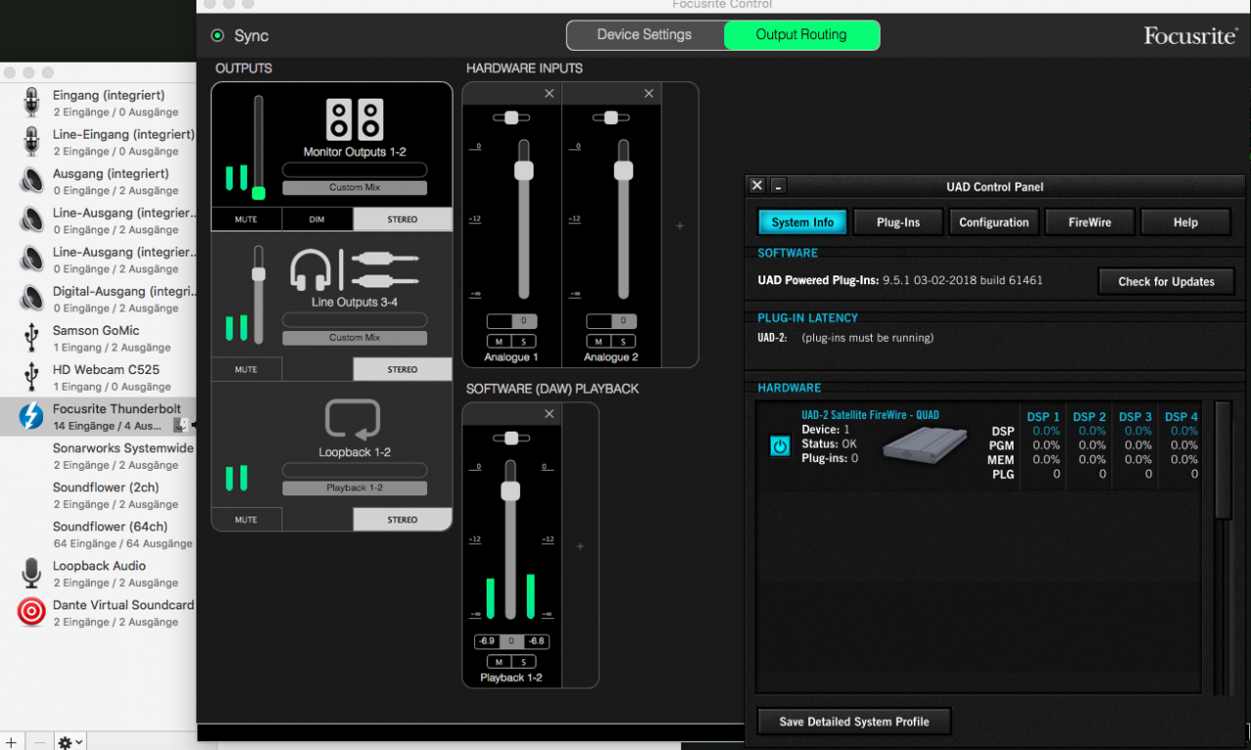Remove the Analogue 1 channel strip with X

549,94
